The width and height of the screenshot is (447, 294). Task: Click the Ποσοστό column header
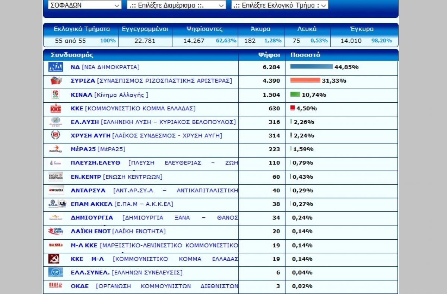(305, 55)
